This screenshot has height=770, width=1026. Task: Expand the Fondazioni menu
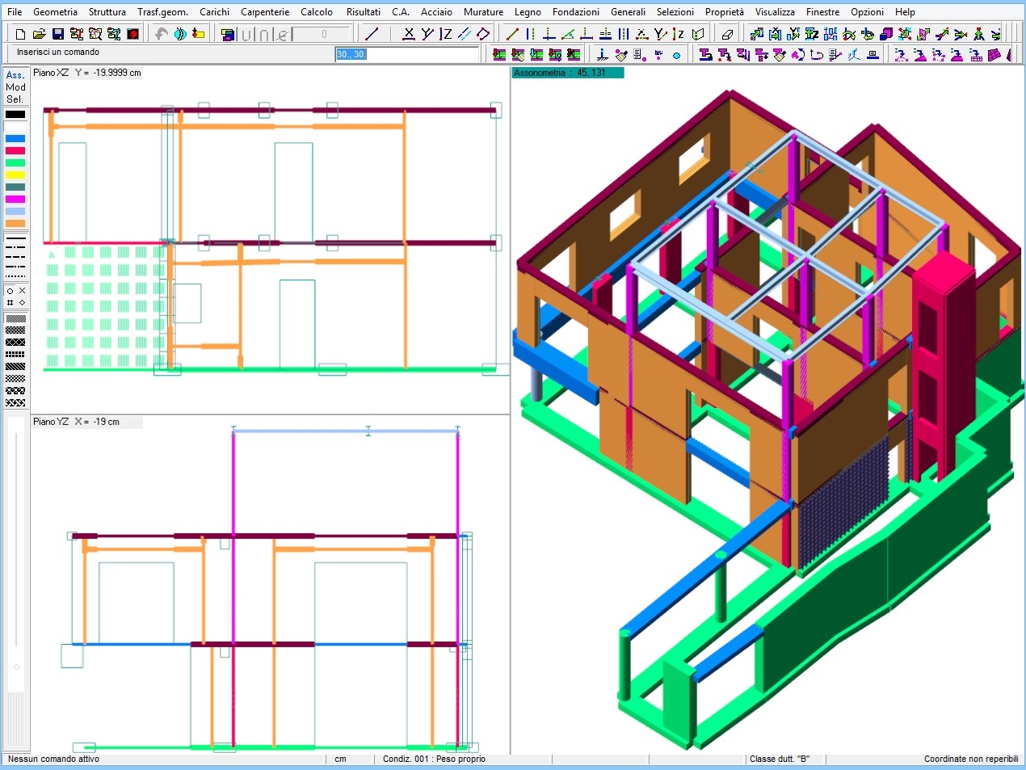point(575,12)
